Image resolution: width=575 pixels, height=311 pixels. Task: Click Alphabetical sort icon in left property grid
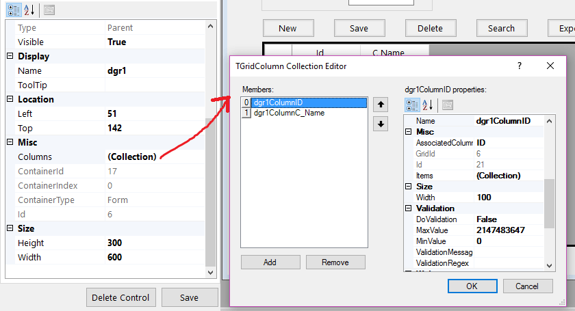pyautogui.click(x=30, y=9)
